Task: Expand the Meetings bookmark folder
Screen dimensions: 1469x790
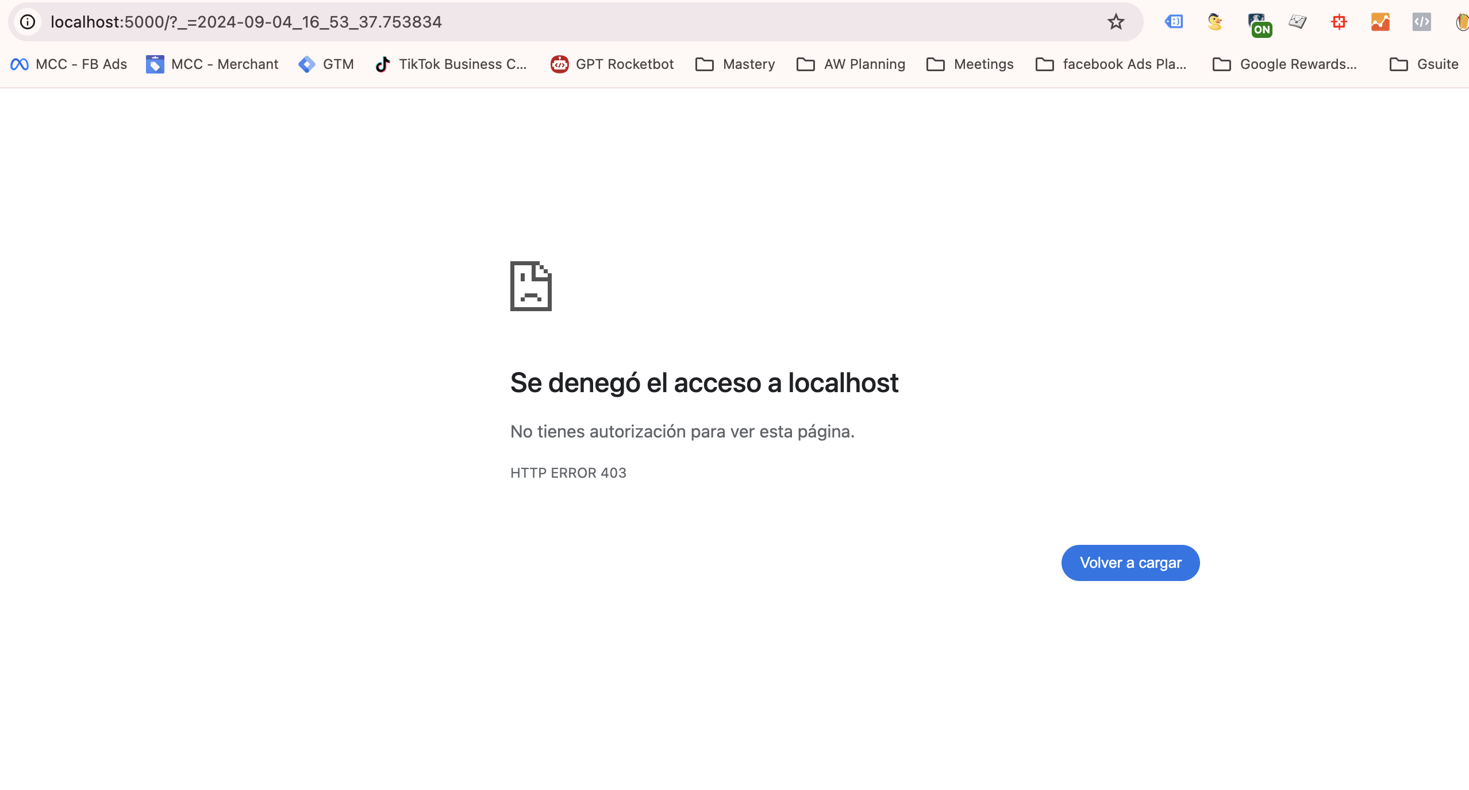Action: [x=970, y=64]
